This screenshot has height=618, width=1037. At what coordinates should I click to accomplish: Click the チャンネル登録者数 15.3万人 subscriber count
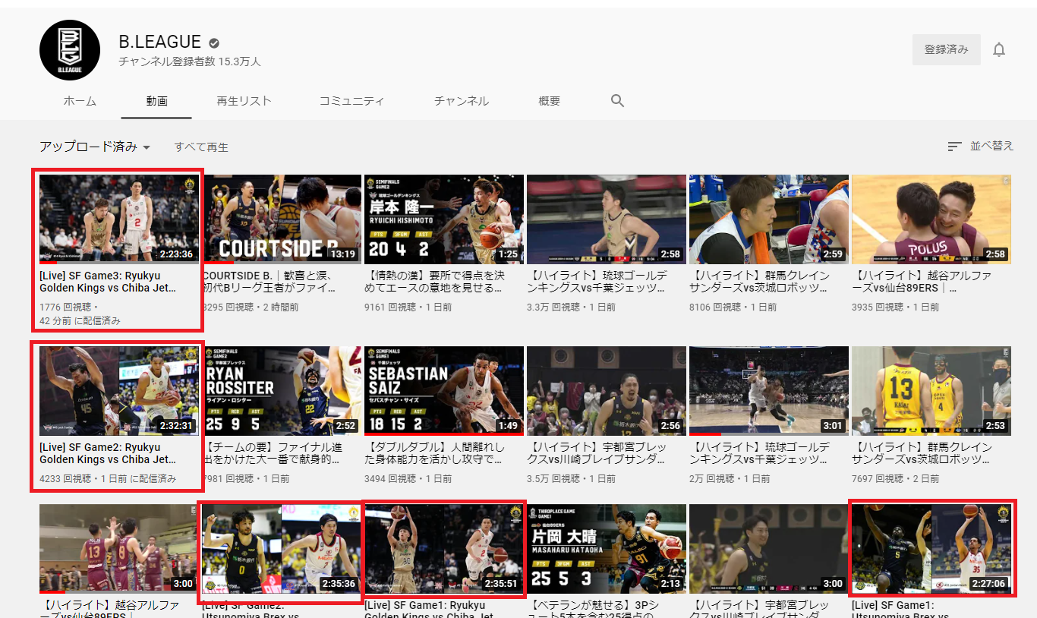point(190,61)
